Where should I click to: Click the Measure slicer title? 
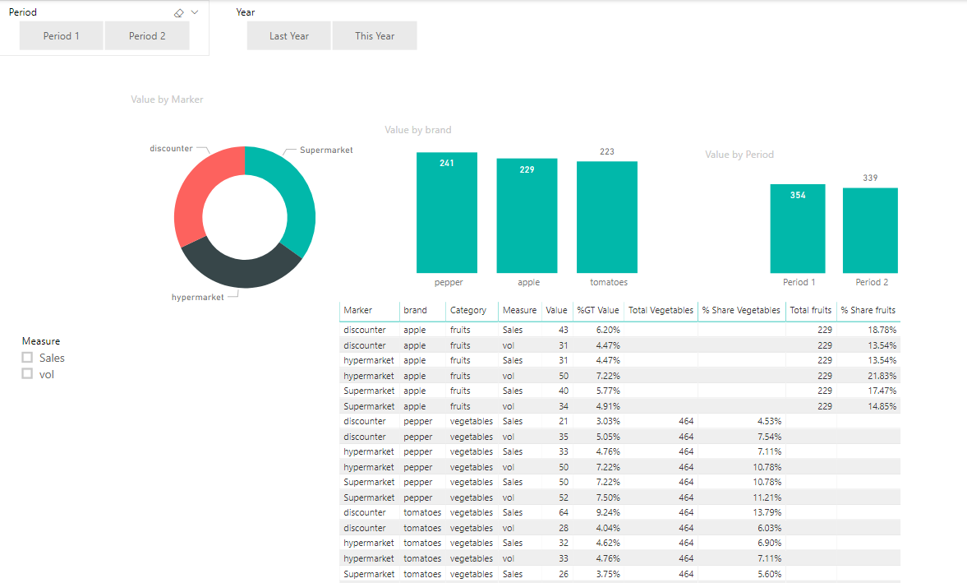coord(41,341)
